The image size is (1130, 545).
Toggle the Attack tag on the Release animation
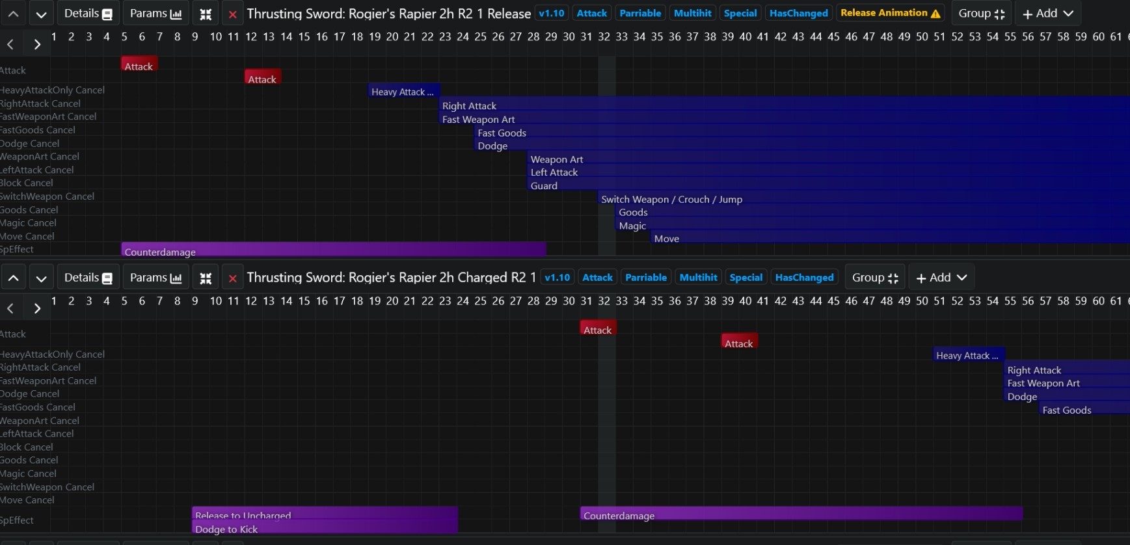(x=592, y=13)
